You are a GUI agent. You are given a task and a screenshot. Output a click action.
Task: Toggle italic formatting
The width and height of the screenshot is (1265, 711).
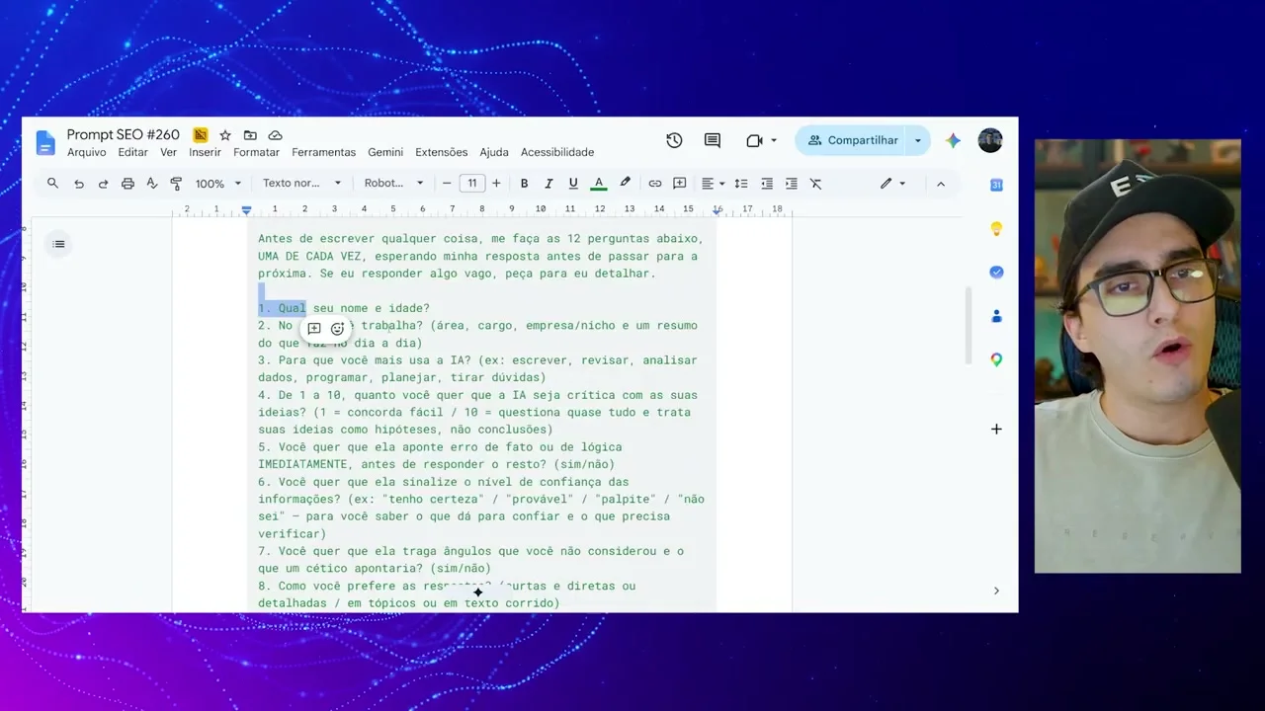click(x=548, y=184)
